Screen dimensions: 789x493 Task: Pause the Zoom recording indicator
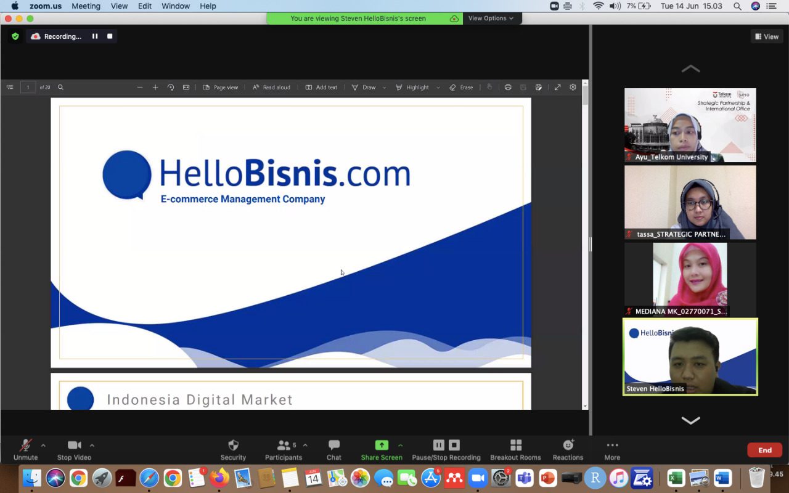click(95, 36)
